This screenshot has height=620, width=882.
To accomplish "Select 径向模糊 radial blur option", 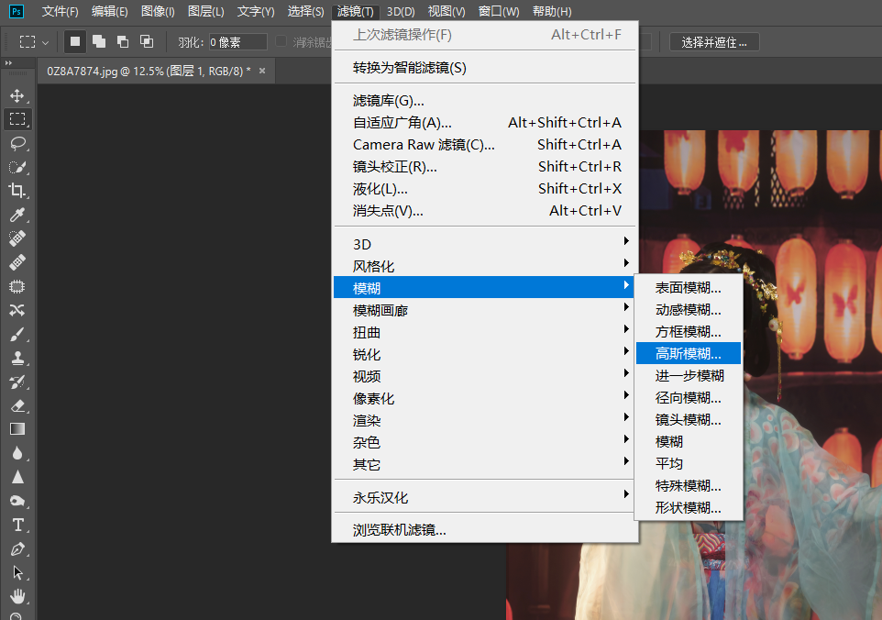I will tap(688, 397).
